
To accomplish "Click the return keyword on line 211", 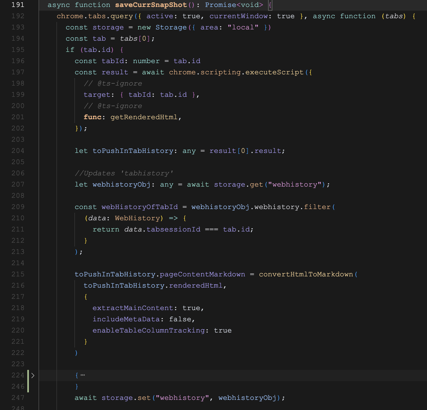I will point(106,229).
